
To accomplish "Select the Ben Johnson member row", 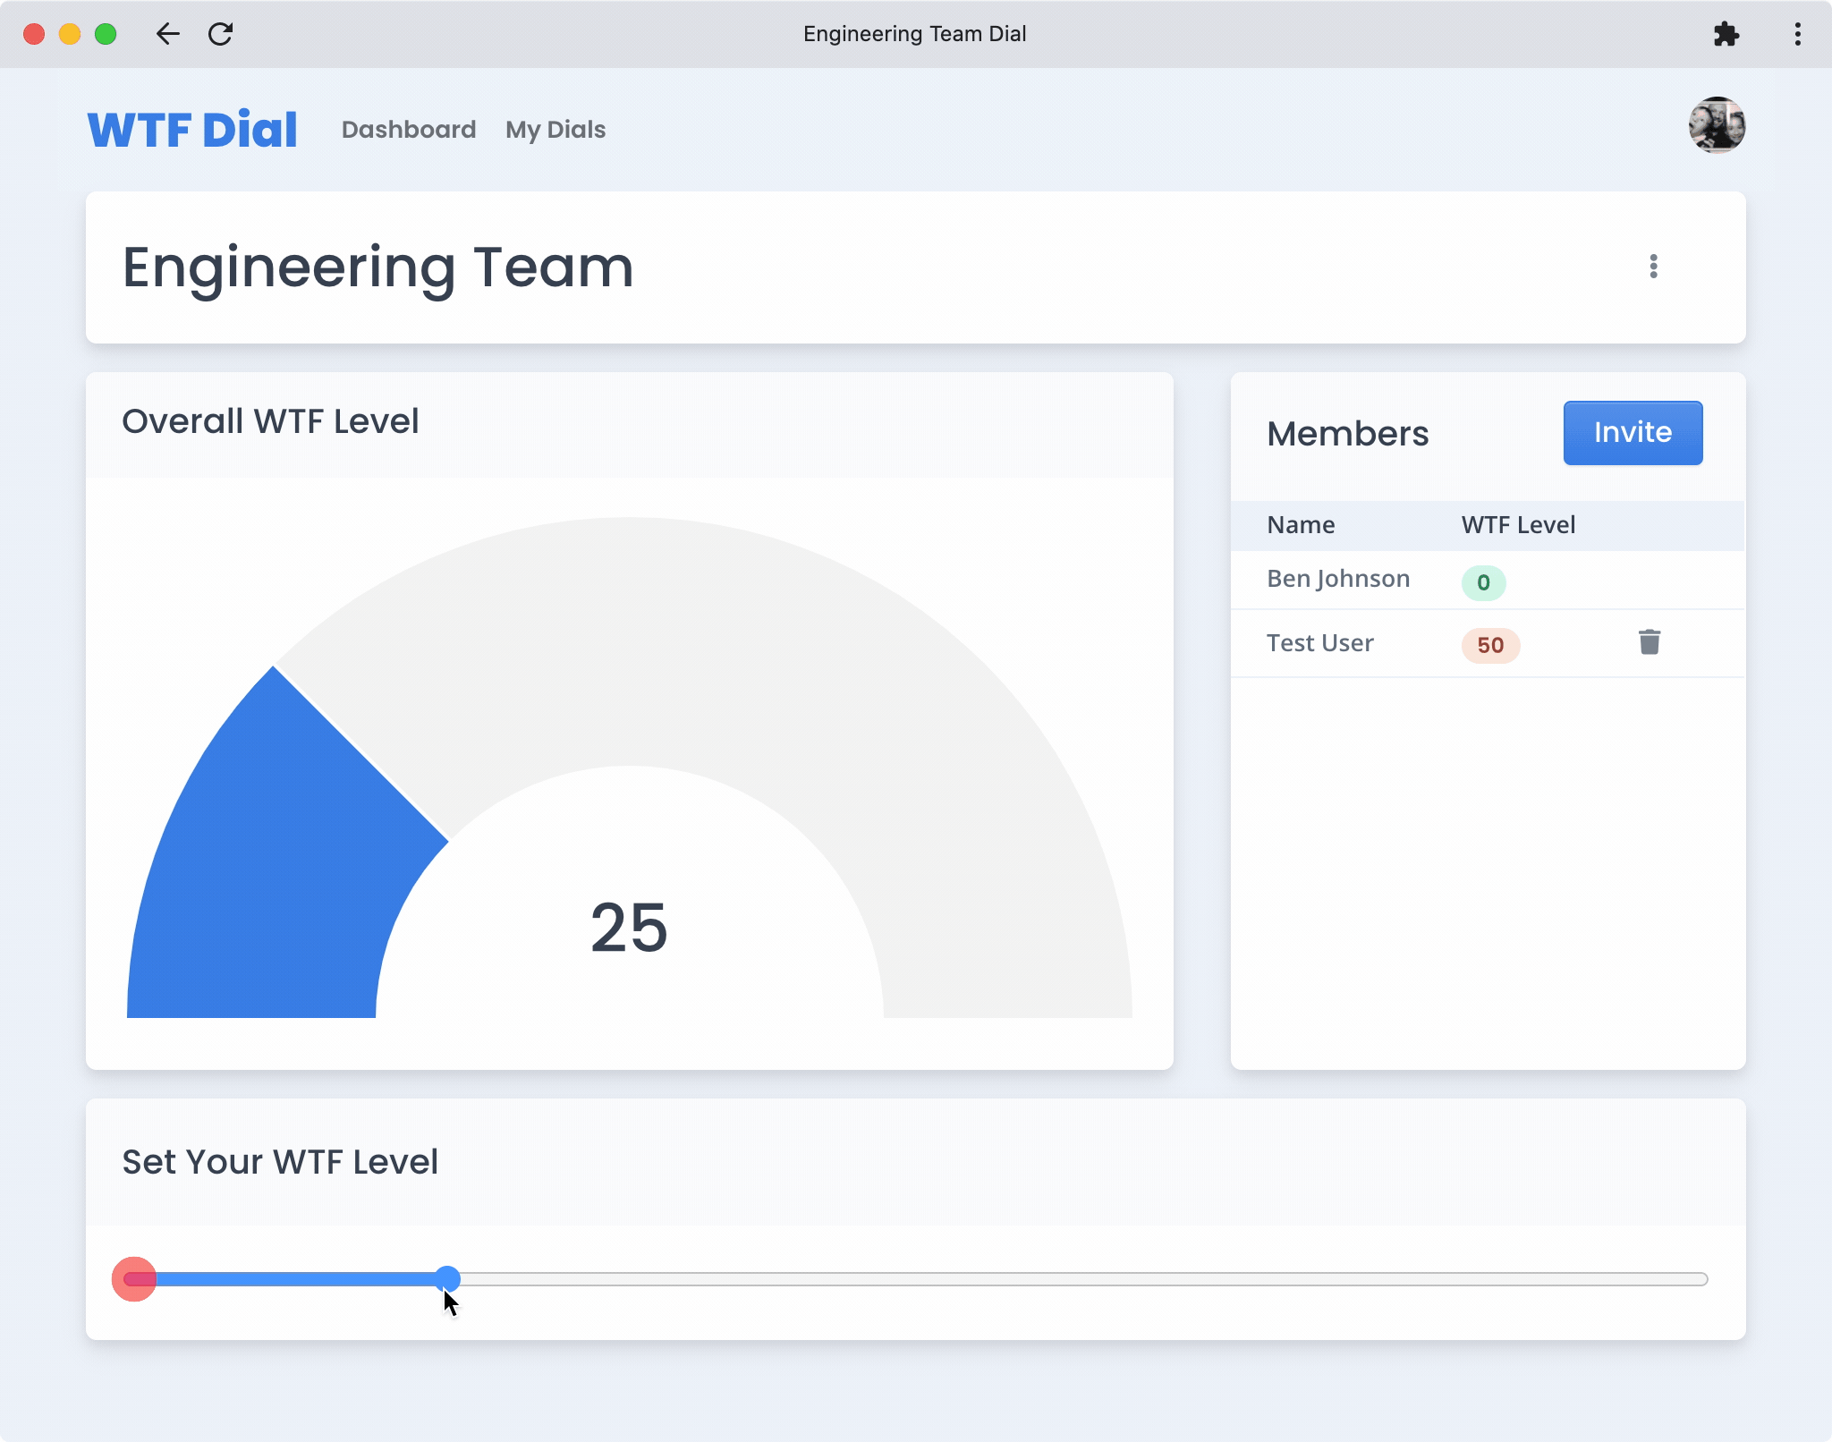I will pyautogui.click(x=1338, y=579).
